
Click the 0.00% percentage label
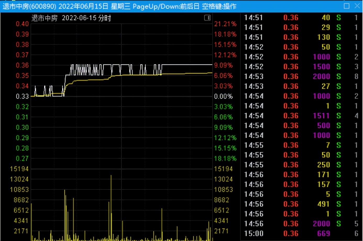pos(223,96)
